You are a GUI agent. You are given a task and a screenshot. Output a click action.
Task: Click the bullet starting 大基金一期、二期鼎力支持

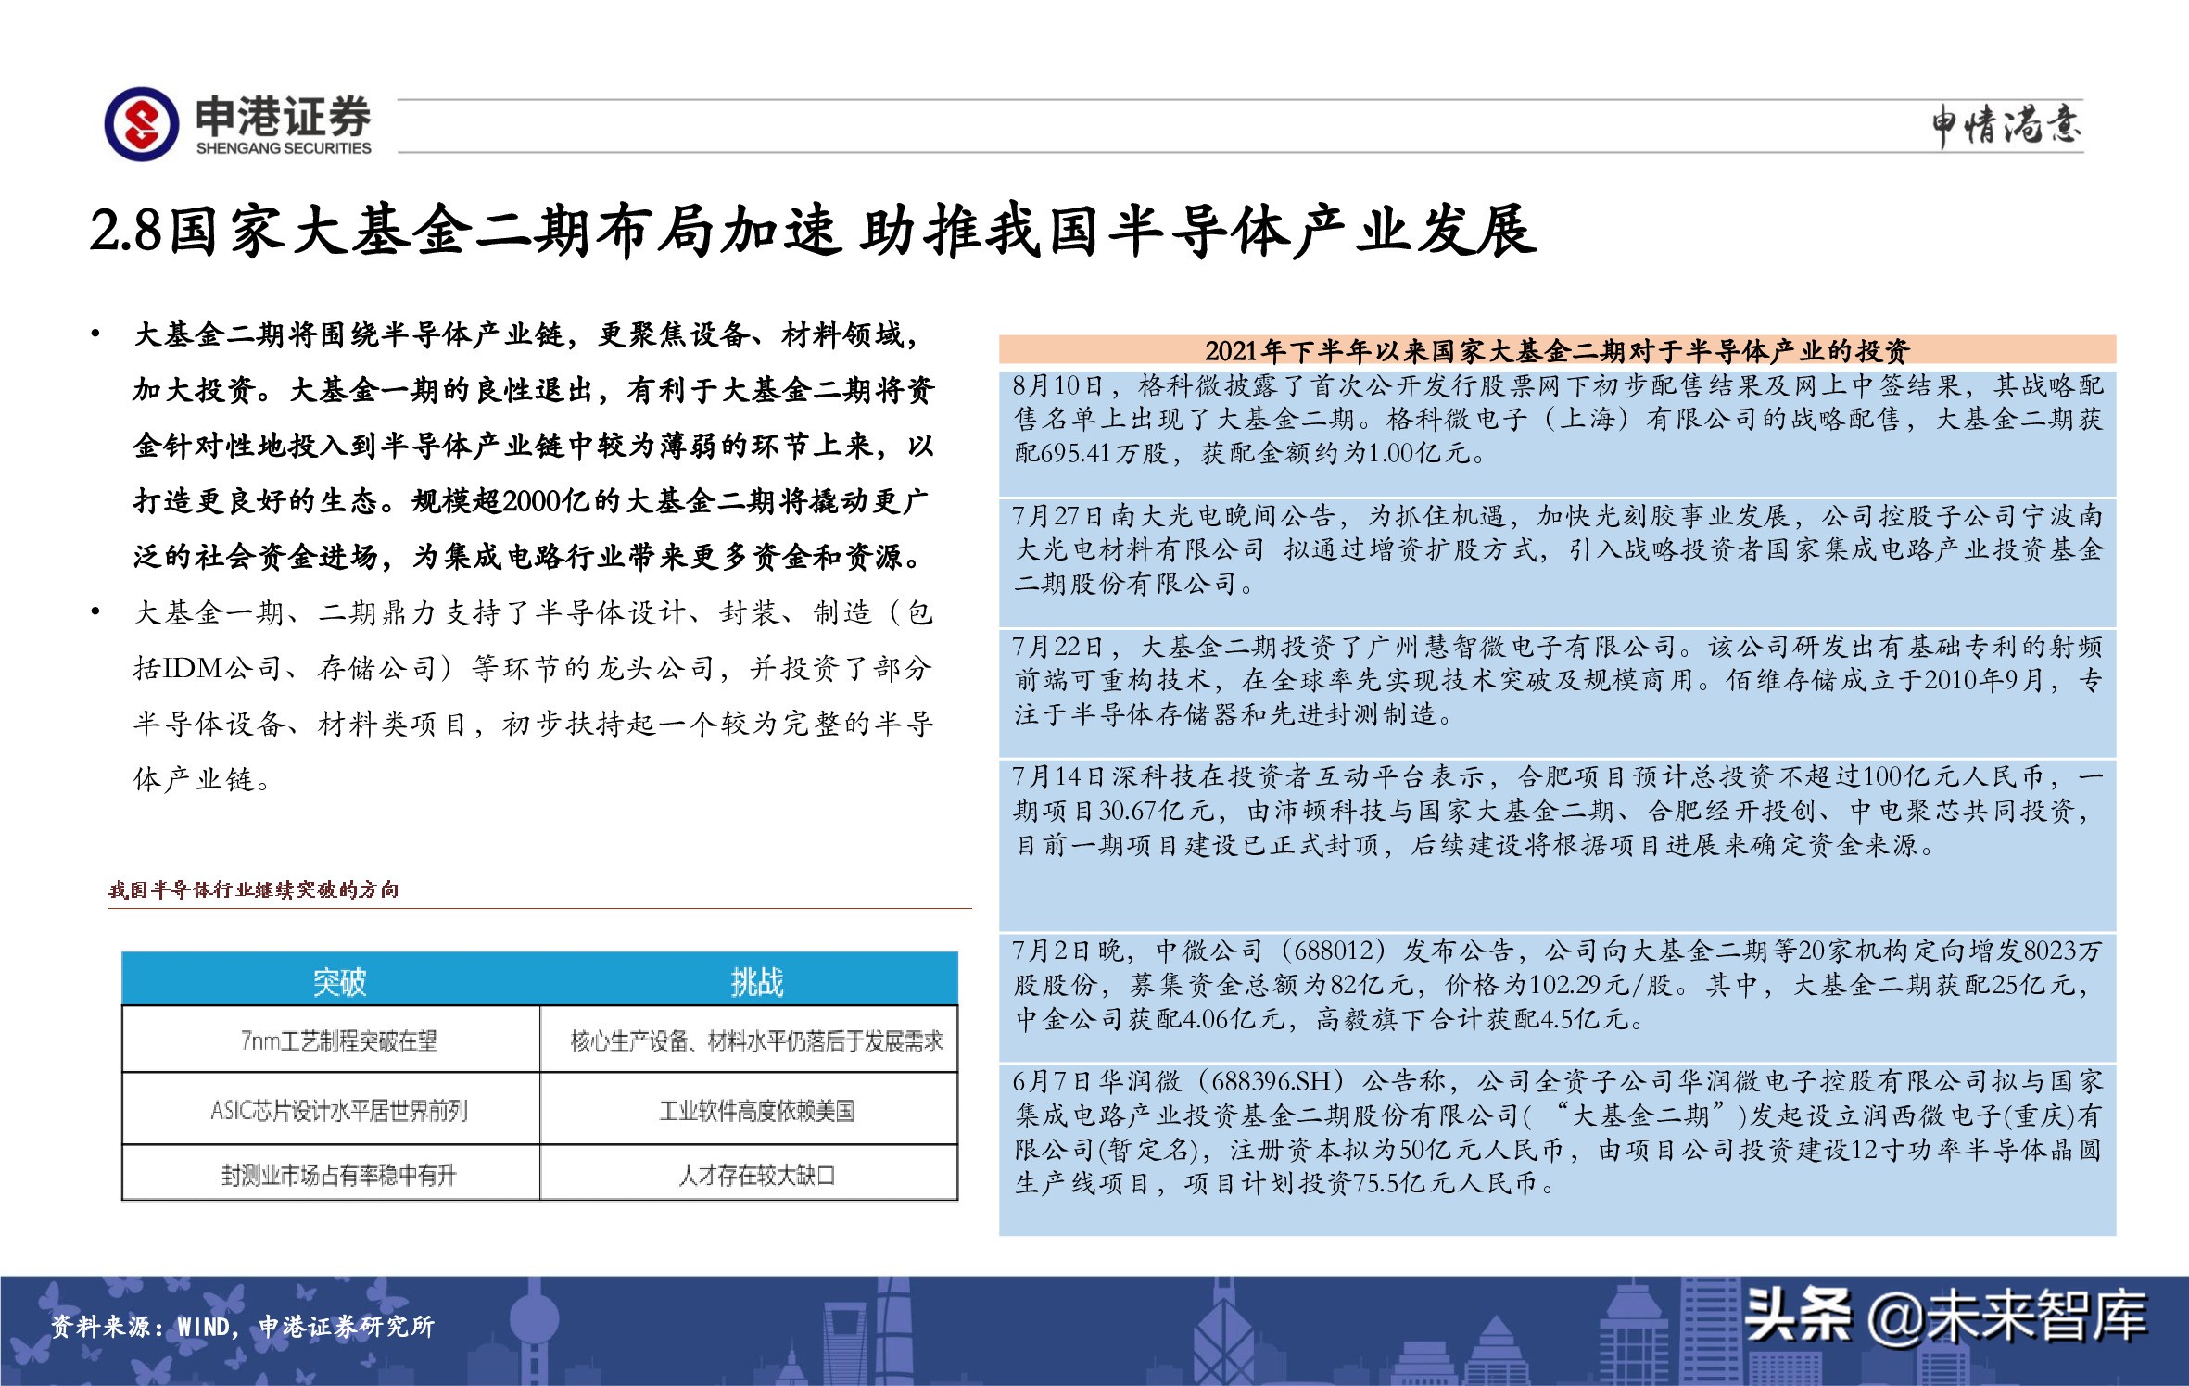(534, 696)
